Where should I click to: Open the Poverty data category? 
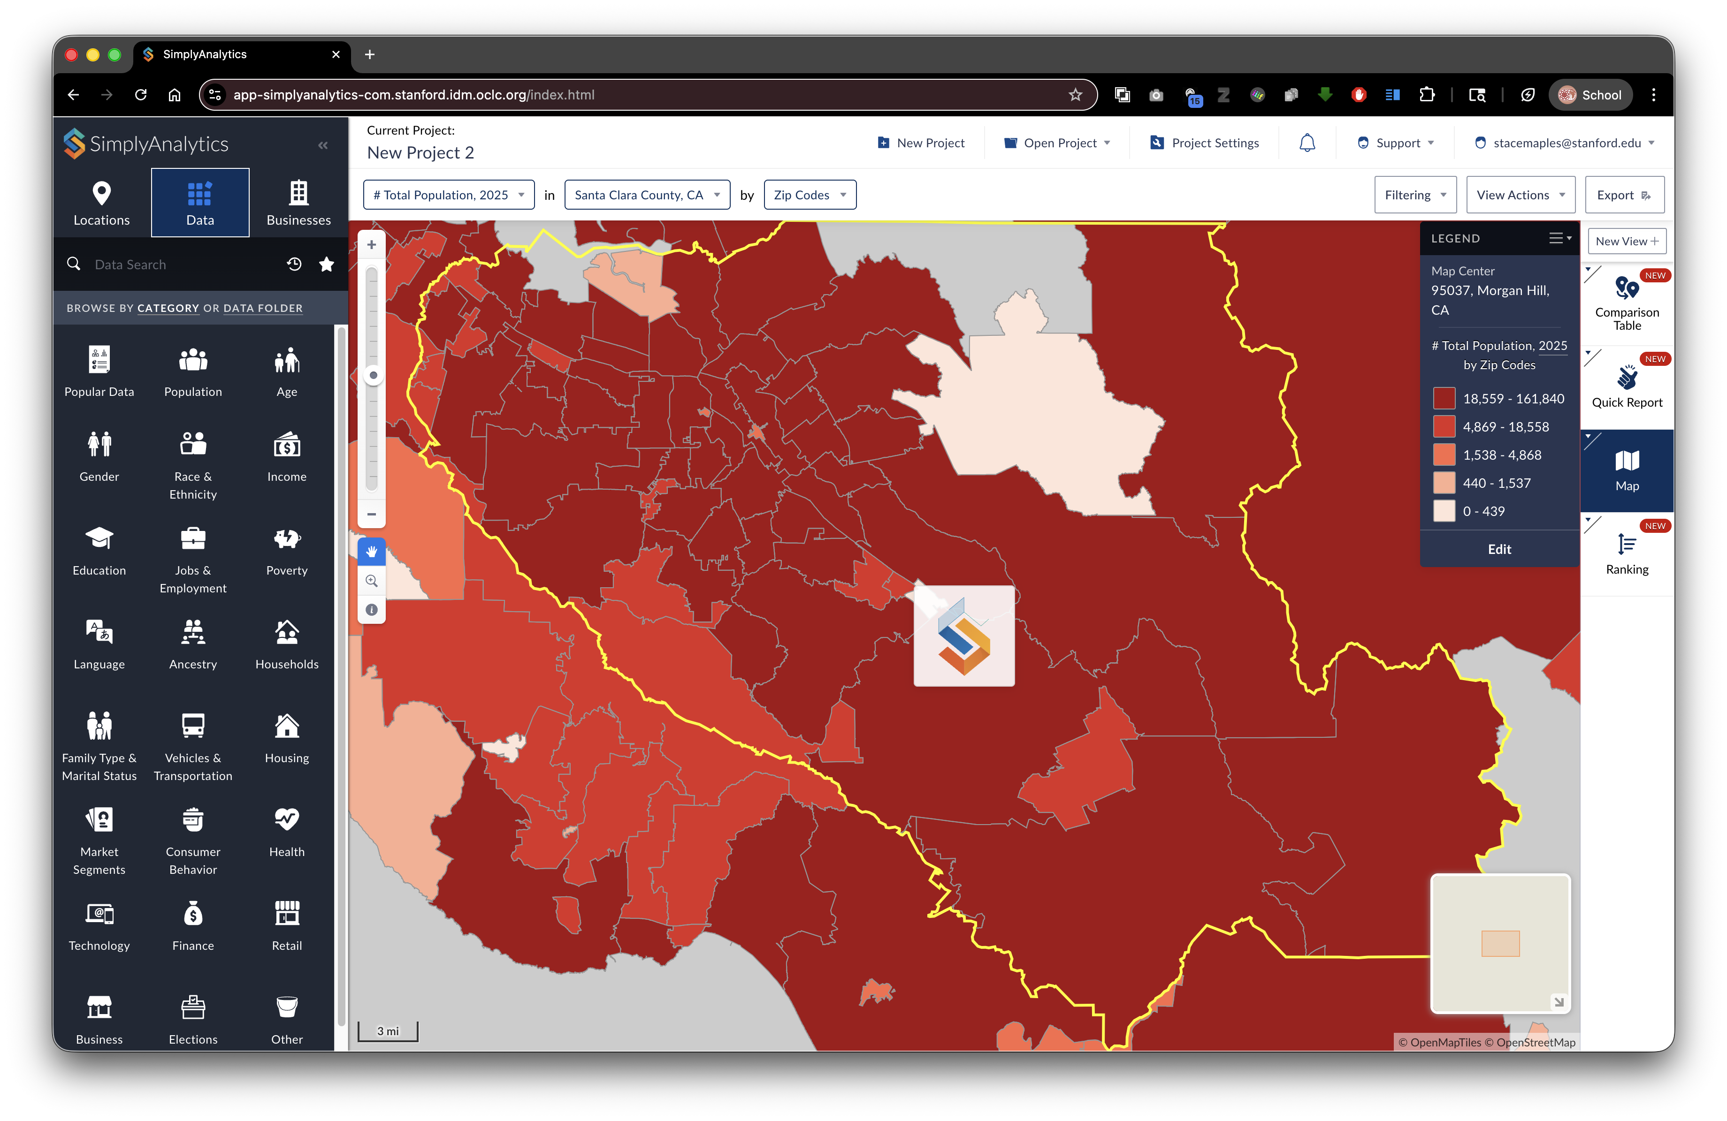287,551
